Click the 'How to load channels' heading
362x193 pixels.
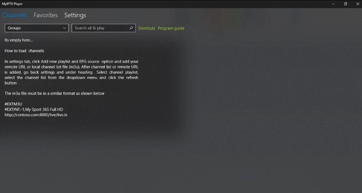(x=24, y=51)
